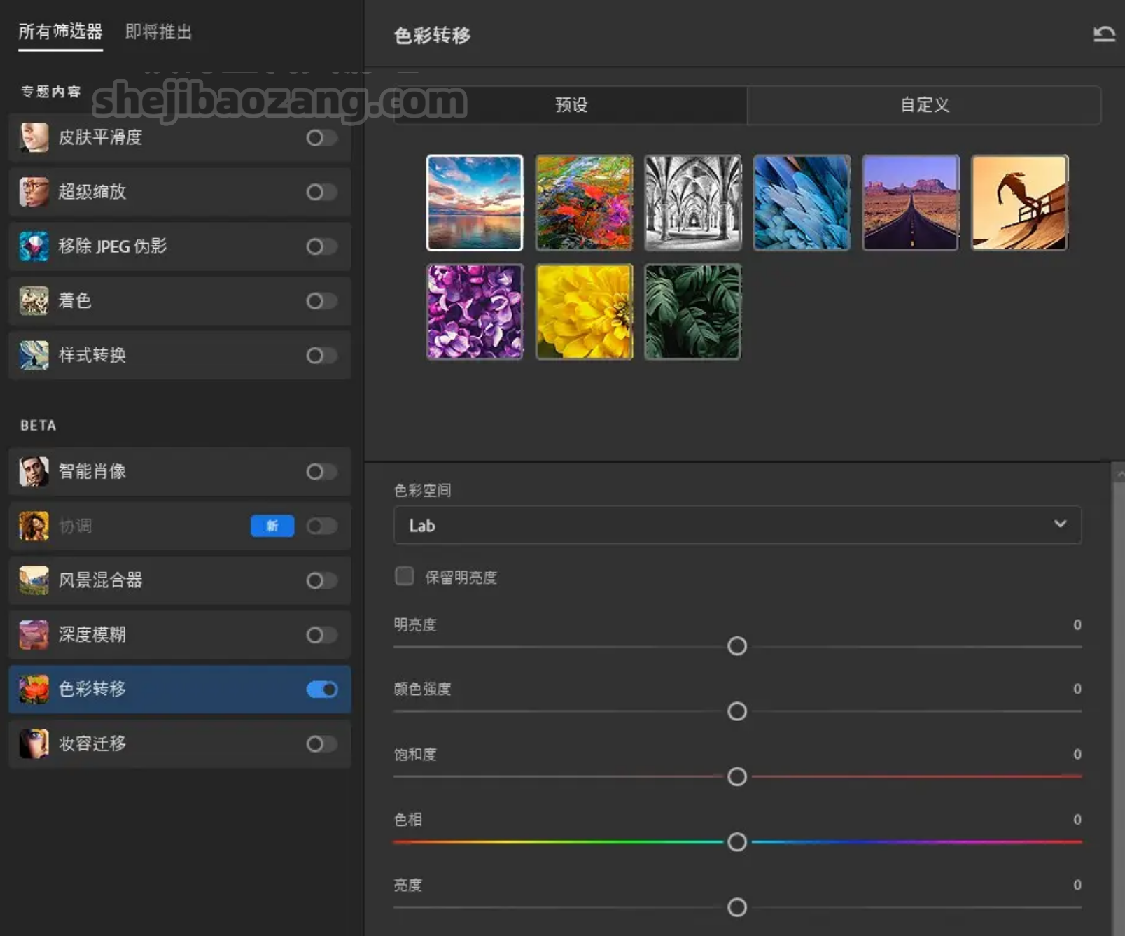Click the 色彩转移 filter flower icon
Screen dimensions: 1125x936
34,690
